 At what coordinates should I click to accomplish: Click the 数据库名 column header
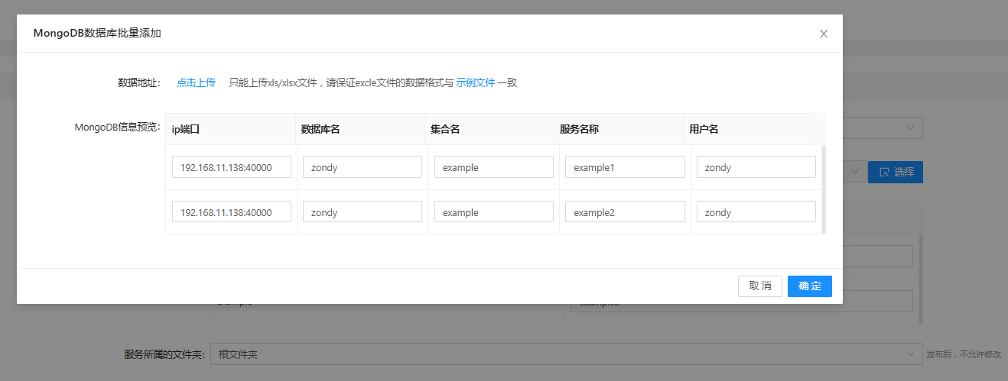(x=360, y=129)
